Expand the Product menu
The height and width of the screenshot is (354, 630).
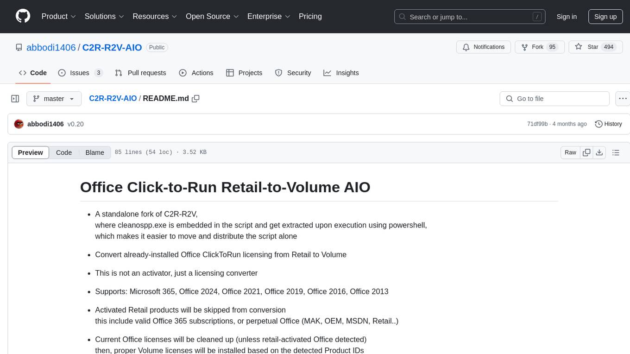pyautogui.click(x=59, y=16)
